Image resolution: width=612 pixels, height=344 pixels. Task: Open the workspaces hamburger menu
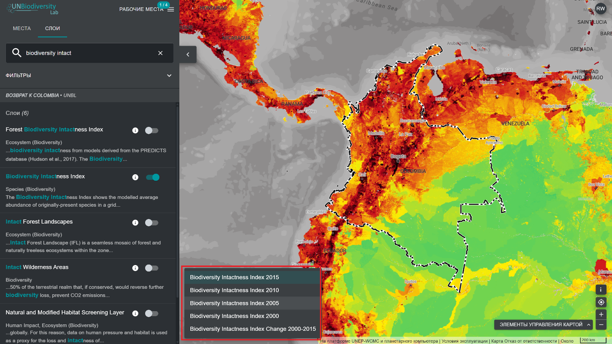tap(171, 10)
